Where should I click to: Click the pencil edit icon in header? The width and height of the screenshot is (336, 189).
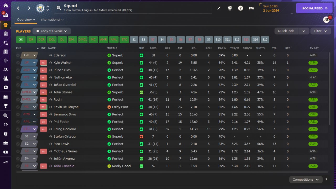click(219, 8)
